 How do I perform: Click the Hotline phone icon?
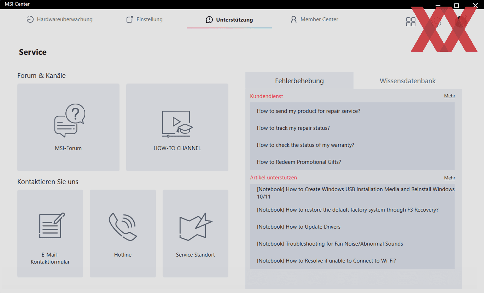point(123,227)
